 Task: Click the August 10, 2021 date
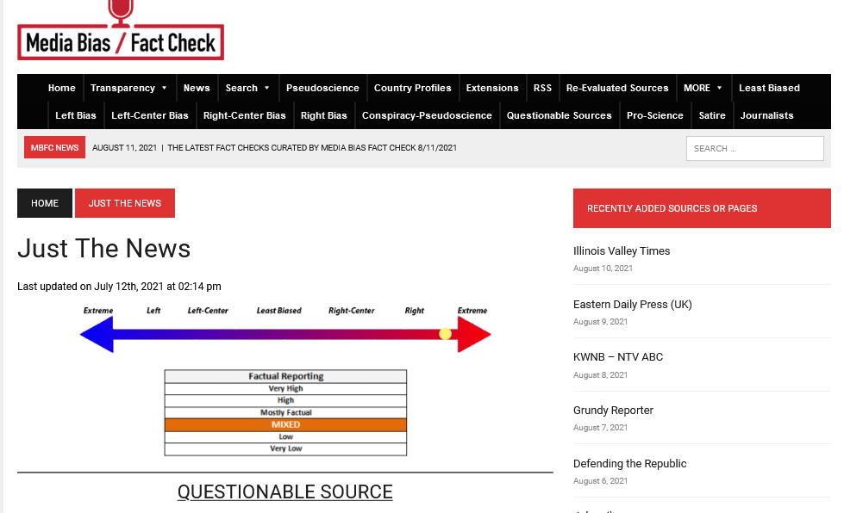(603, 268)
